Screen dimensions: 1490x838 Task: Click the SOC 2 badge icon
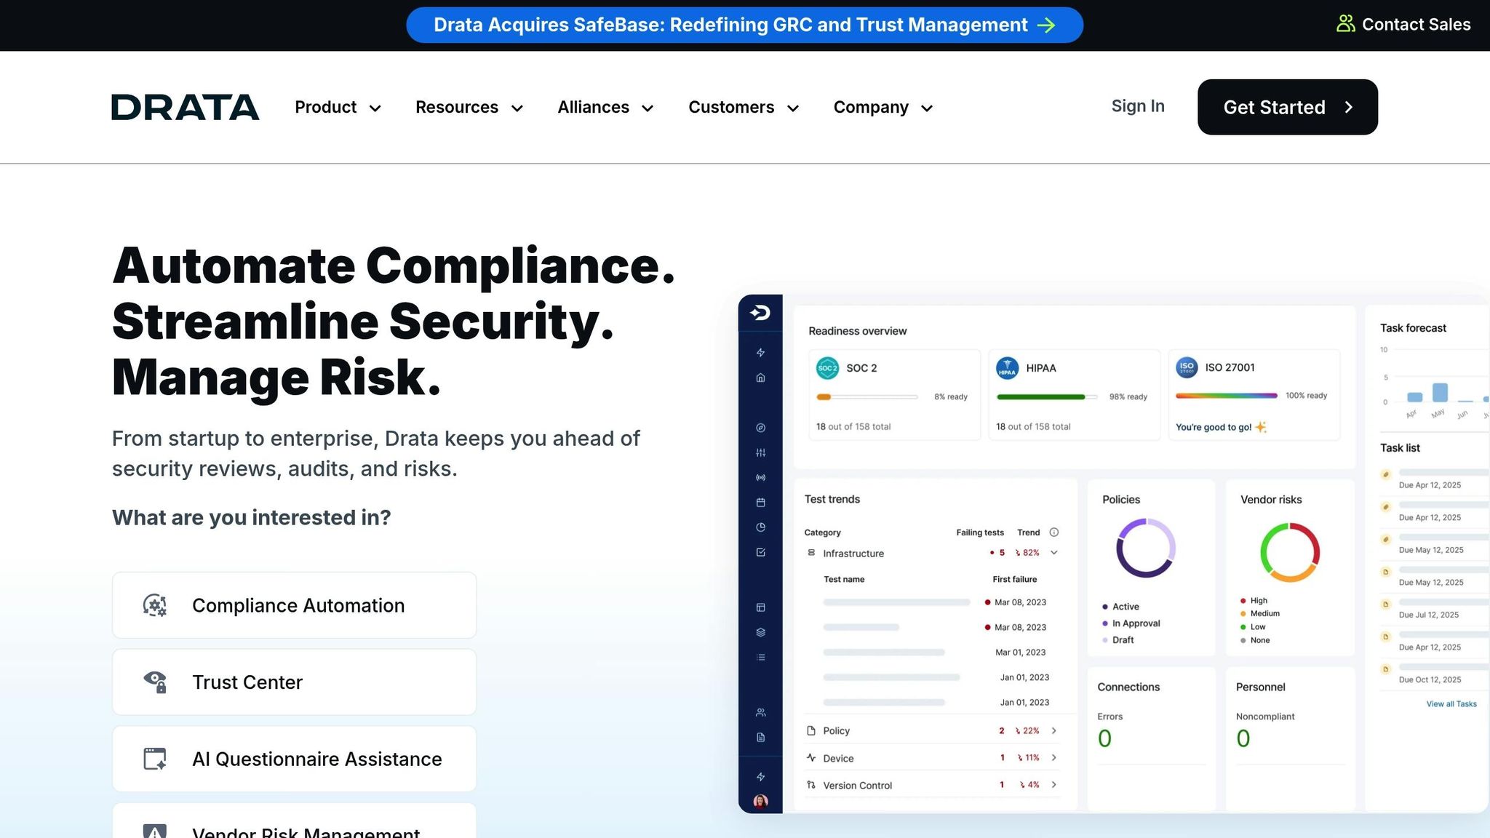coord(827,368)
